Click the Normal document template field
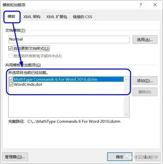Image resolution: width=163 pixels, height=164 pixels. tap(69, 39)
